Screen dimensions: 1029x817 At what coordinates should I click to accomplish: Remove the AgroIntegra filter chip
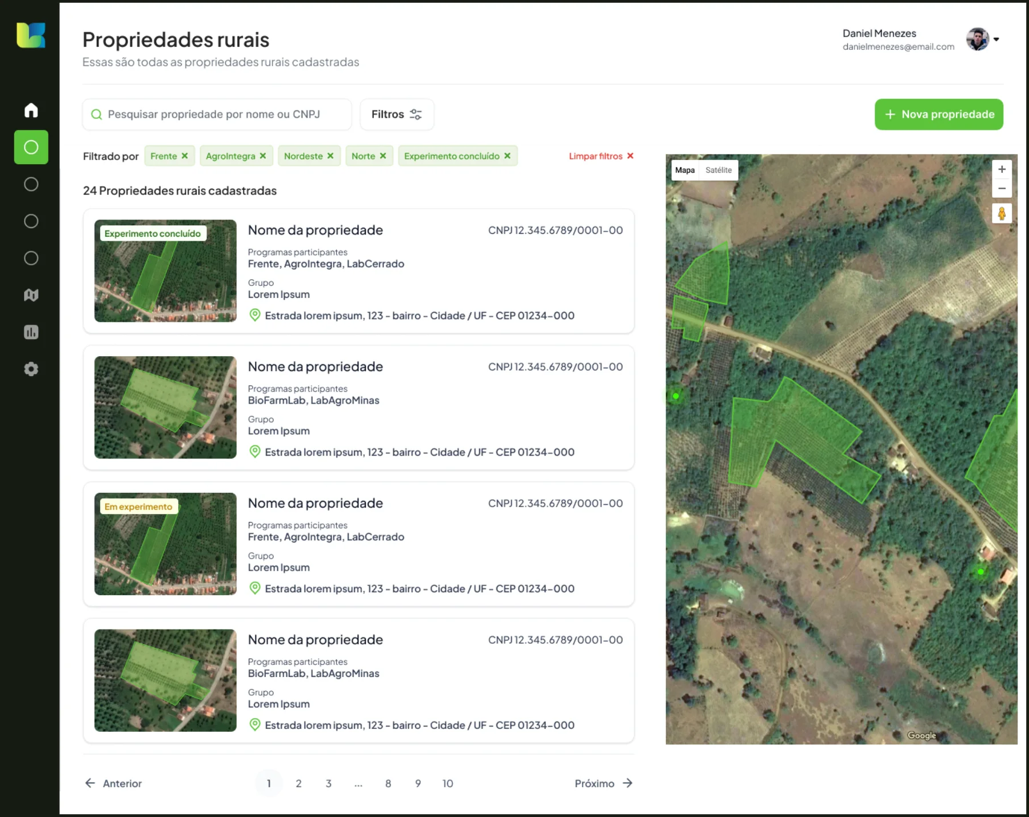(x=263, y=156)
